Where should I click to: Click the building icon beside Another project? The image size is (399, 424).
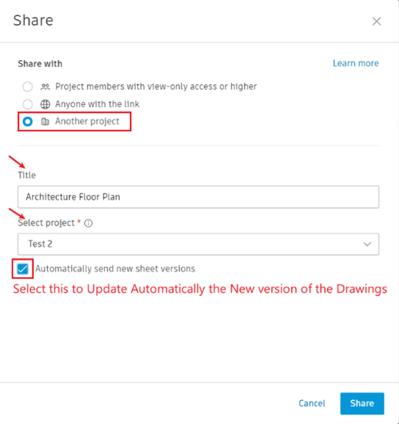(45, 122)
